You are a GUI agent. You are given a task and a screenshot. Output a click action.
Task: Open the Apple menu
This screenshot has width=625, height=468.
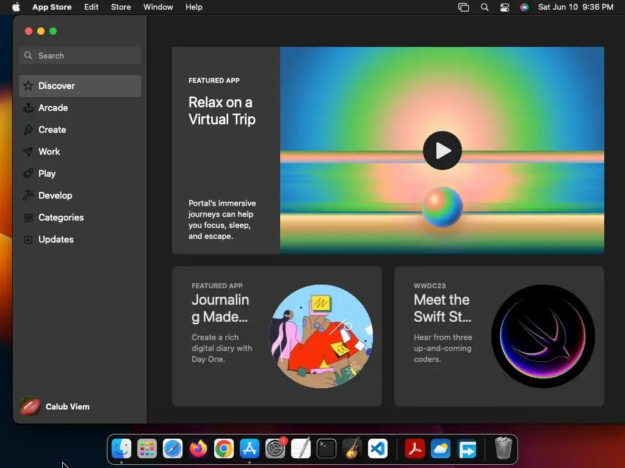[x=16, y=7]
